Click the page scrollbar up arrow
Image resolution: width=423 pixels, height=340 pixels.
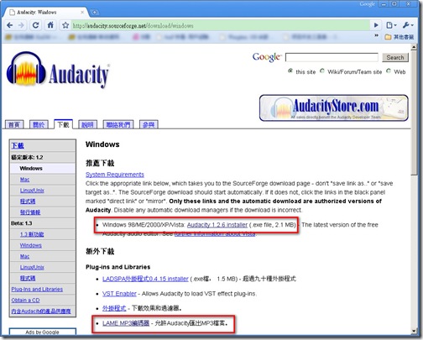tap(414, 47)
